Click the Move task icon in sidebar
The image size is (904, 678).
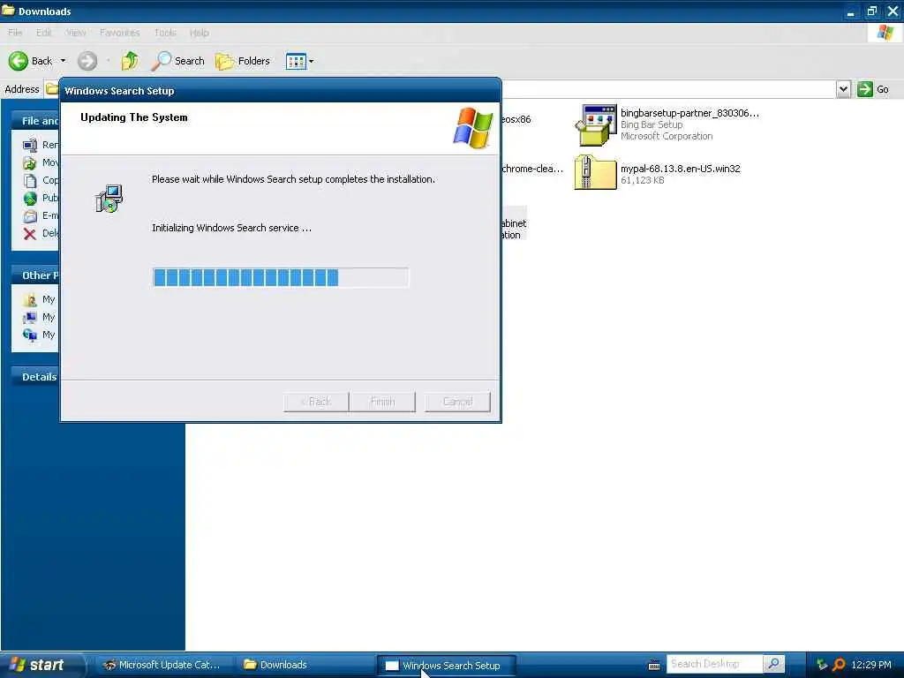30,162
